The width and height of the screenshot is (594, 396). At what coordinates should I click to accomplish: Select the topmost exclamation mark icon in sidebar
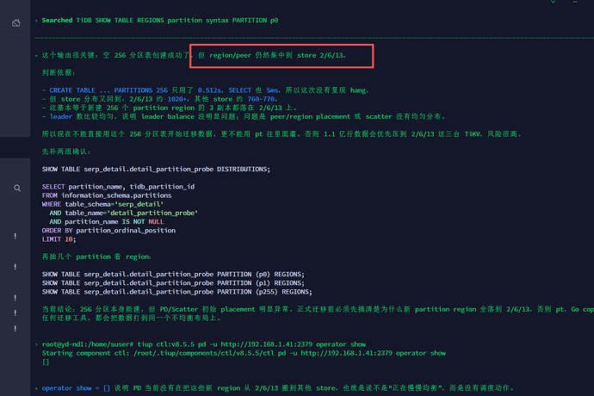coord(15,236)
